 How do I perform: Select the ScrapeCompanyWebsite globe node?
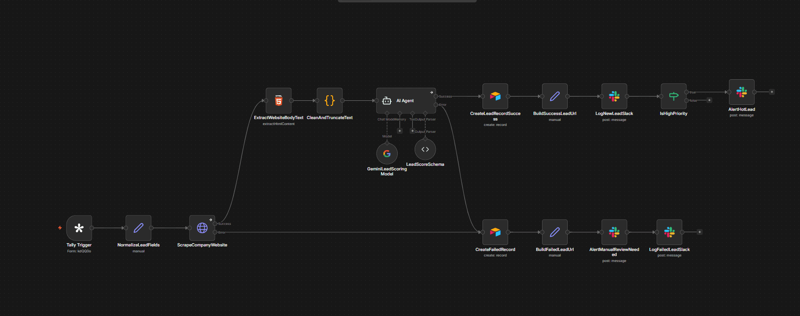202,228
